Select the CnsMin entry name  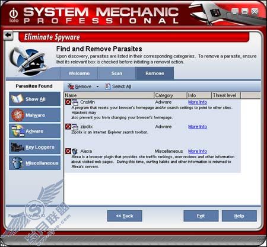[x=87, y=102]
